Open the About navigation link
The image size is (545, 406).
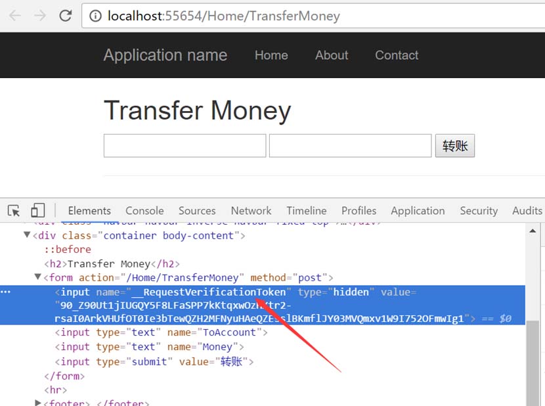[x=332, y=55]
